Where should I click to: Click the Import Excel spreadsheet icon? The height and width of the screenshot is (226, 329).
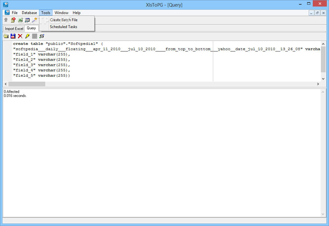pos(20,20)
